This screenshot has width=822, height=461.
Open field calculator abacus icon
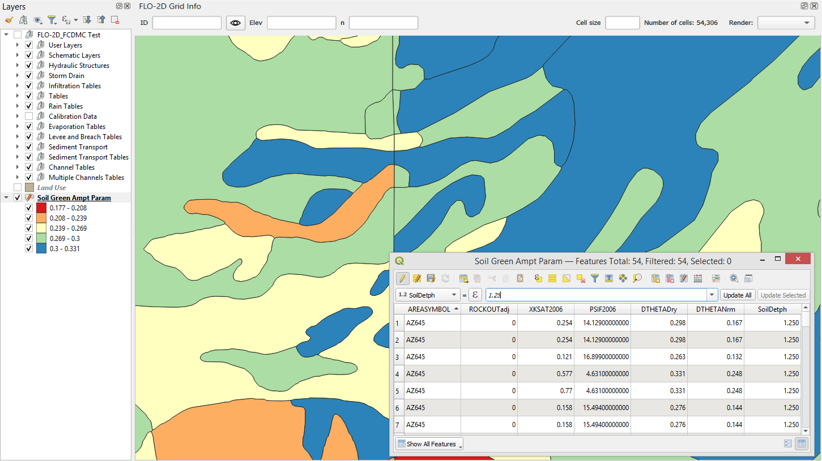coord(698,278)
